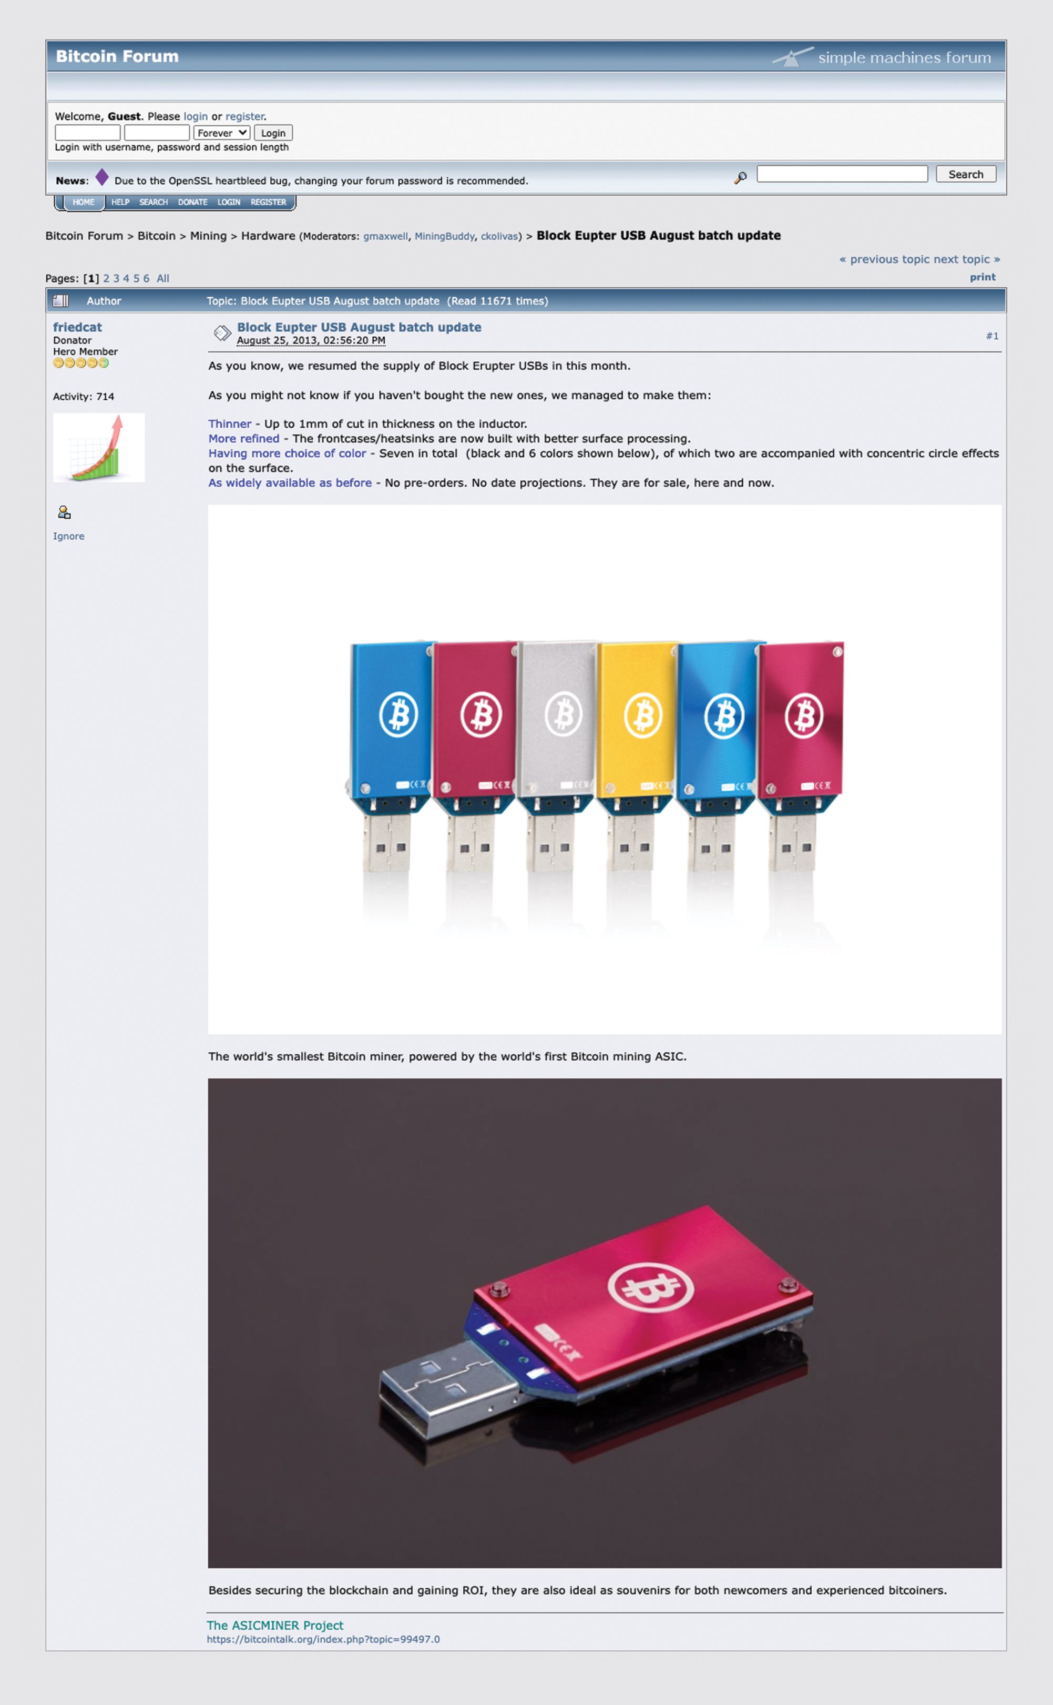This screenshot has width=1053, height=1705.
Task: Click the topic list icon in Author bar
Action: [x=62, y=300]
